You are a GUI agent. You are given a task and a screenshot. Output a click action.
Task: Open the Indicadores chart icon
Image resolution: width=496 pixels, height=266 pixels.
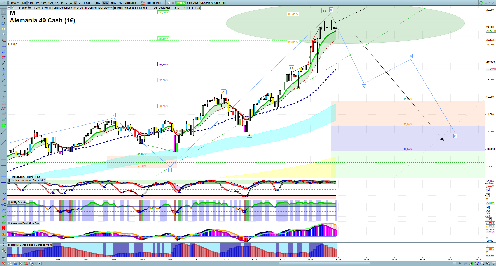[143, 3]
